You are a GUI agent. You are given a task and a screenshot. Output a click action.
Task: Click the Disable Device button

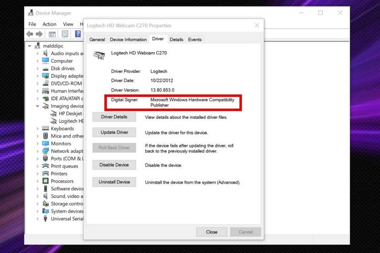(x=114, y=165)
